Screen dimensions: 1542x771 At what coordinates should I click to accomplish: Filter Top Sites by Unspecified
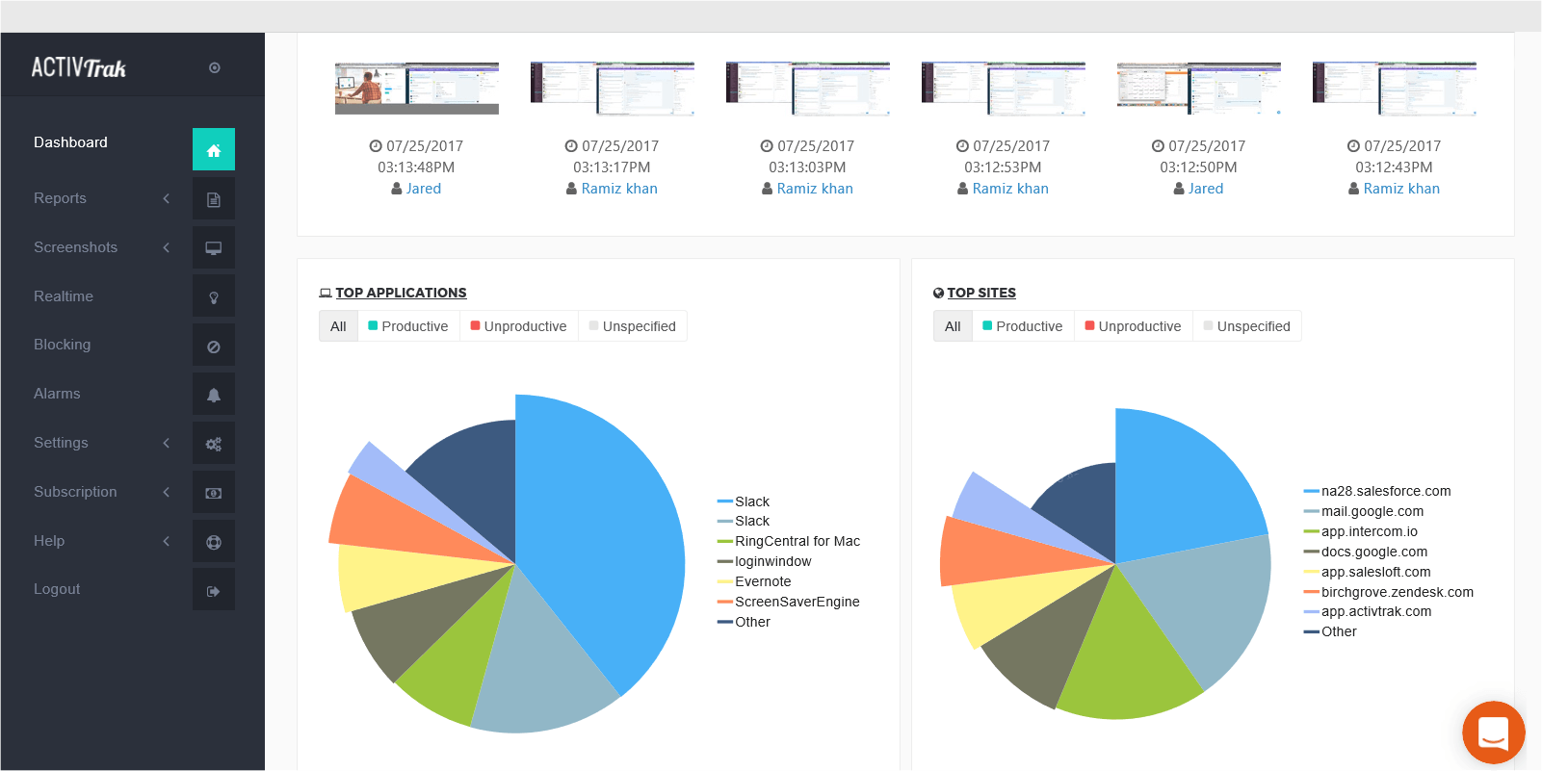click(1246, 326)
